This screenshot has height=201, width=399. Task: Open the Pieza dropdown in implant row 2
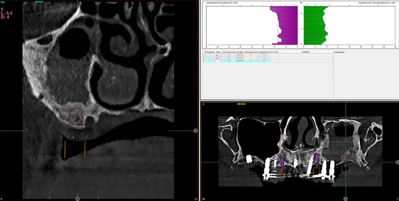[x=219, y=58]
